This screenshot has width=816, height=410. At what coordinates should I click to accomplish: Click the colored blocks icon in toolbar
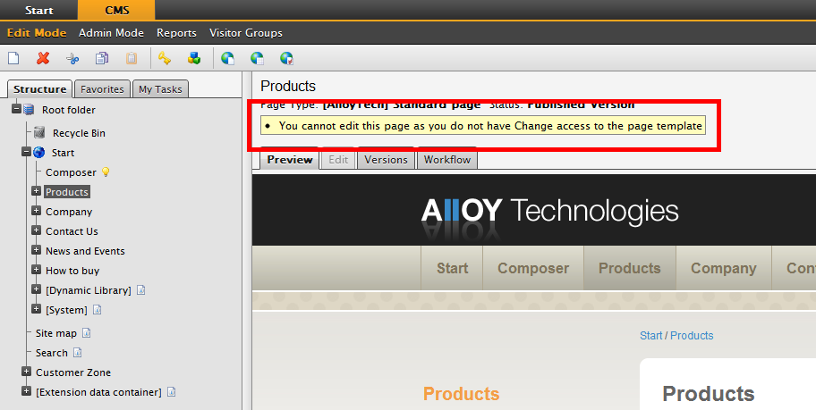coord(193,59)
